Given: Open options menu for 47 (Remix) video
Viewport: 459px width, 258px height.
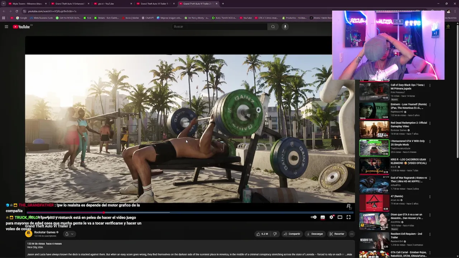Looking at the screenshot, I should (x=430, y=197).
